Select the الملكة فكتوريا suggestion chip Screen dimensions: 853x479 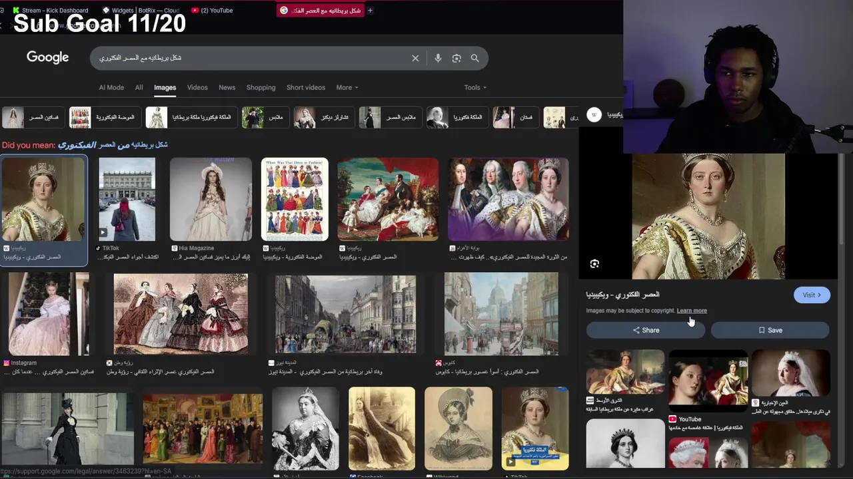[x=456, y=117]
